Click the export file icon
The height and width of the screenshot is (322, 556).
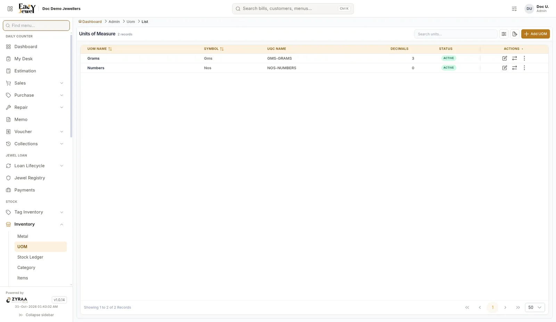(515, 34)
